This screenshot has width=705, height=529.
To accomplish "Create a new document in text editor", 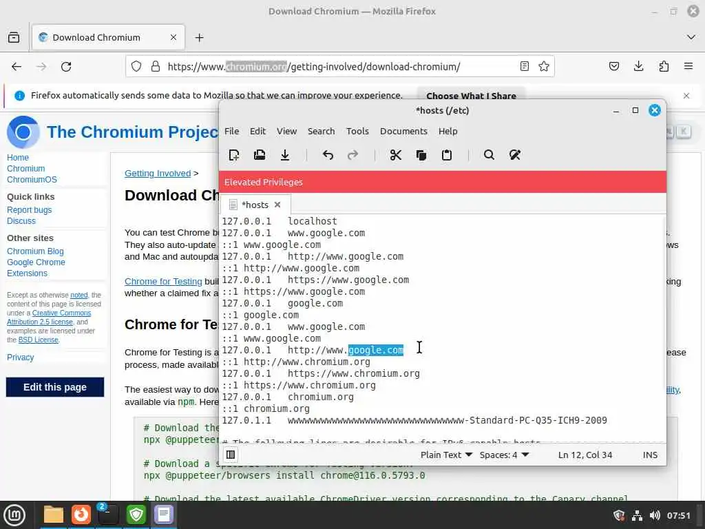I will [234, 155].
